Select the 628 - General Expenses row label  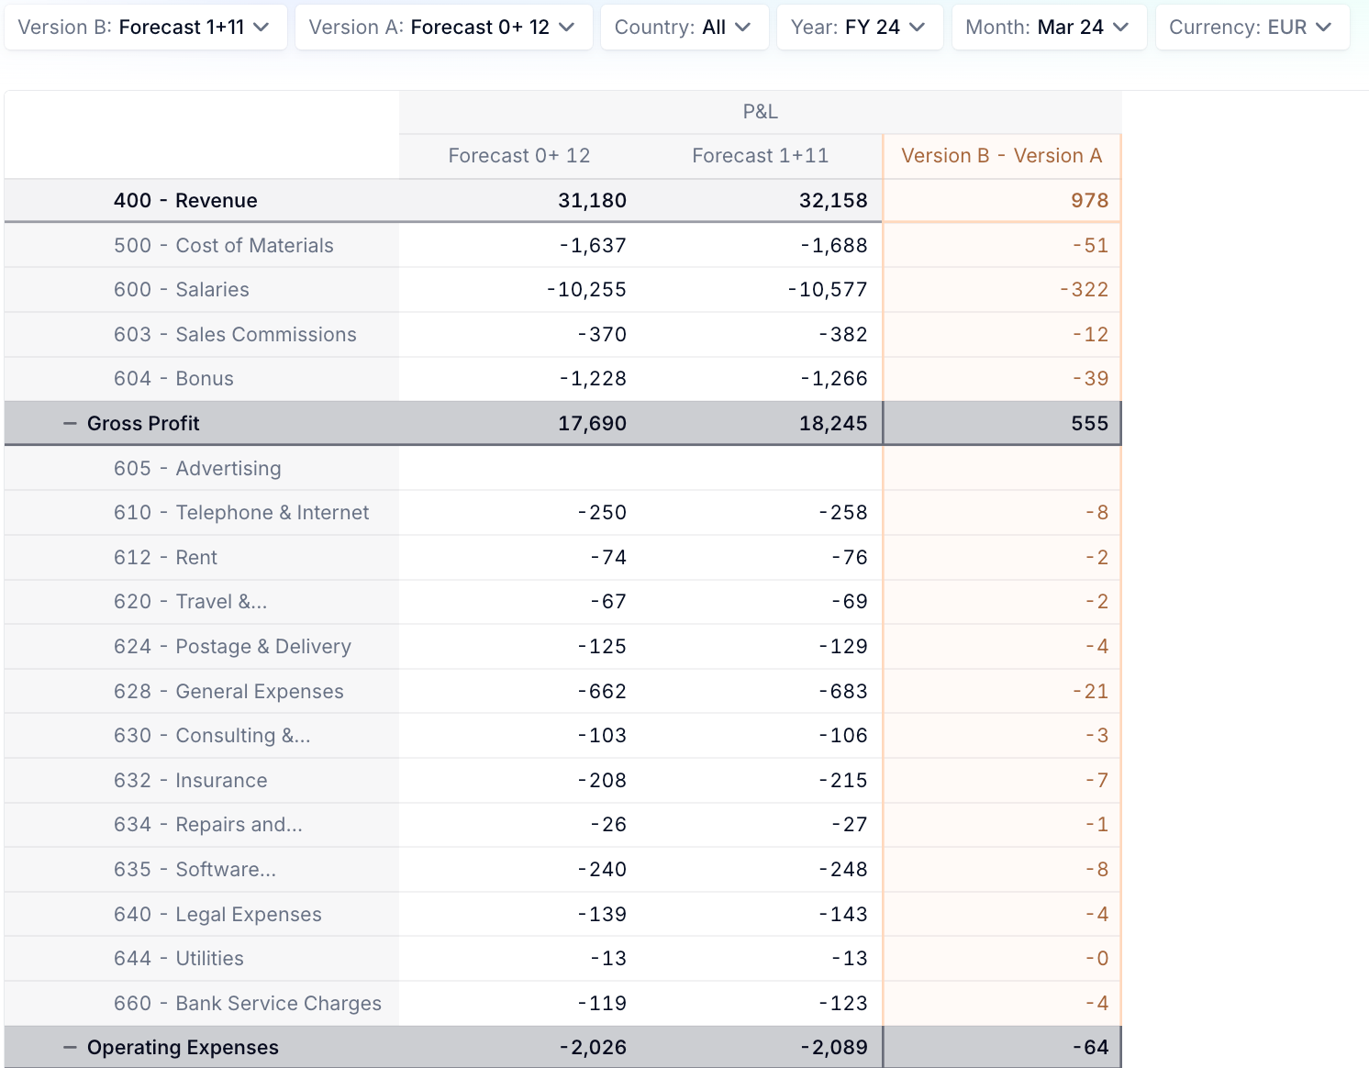[228, 692]
